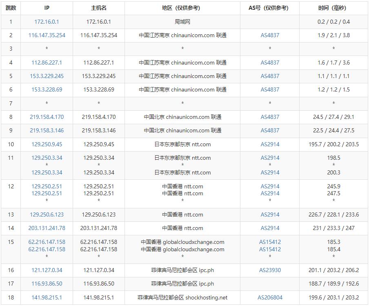This screenshot has height=306, width=369.
Task: Follow the blue IP link 153.3.229.245
Action: tap(47, 76)
